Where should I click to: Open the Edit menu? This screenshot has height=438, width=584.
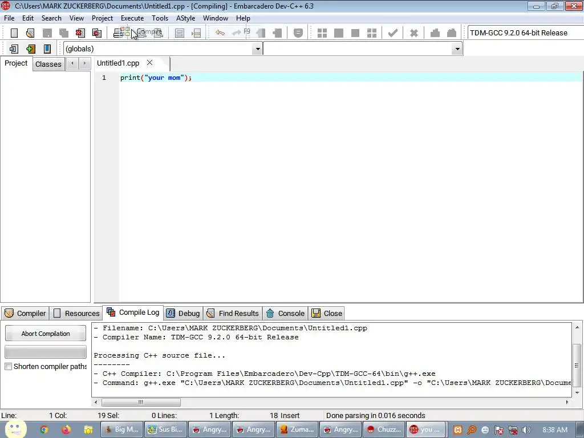click(x=28, y=18)
